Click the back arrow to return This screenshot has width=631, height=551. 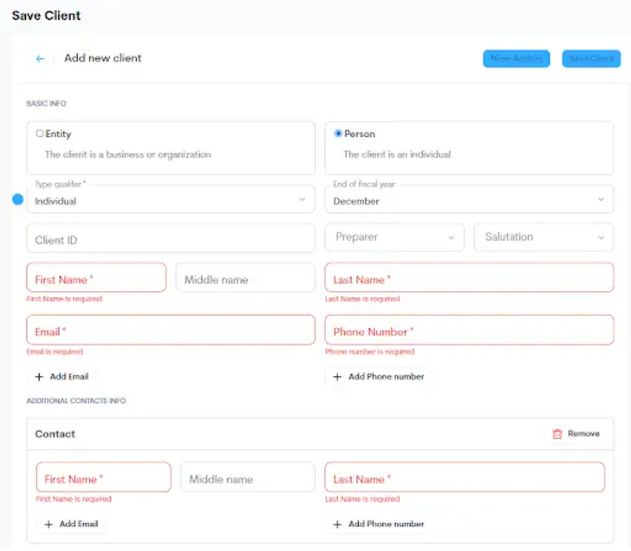[39, 58]
